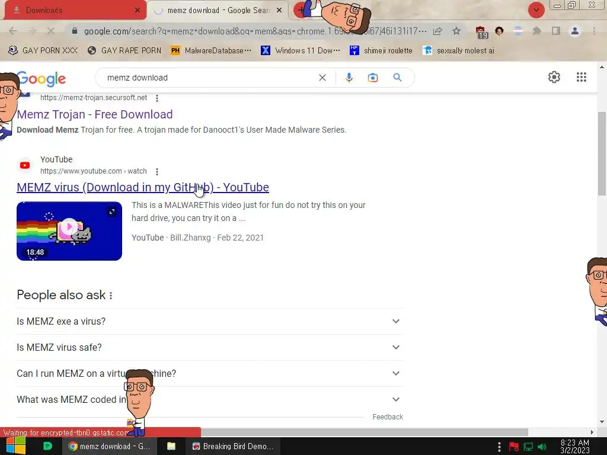Close the memz download search tab
607x455 pixels.
[x=279, y=11]
